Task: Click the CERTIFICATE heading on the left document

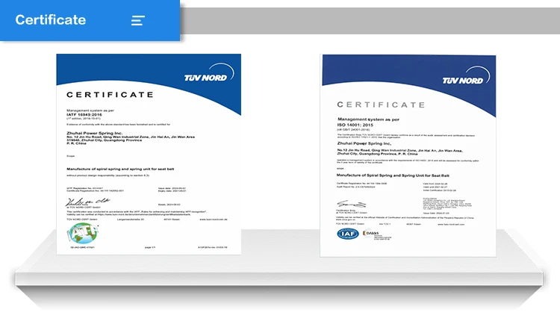Action: coord(110,95)
